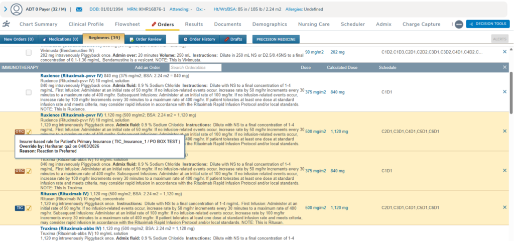Open the more options ellipsis icon
The image size is (514, 241).
(x=458, y=24)
